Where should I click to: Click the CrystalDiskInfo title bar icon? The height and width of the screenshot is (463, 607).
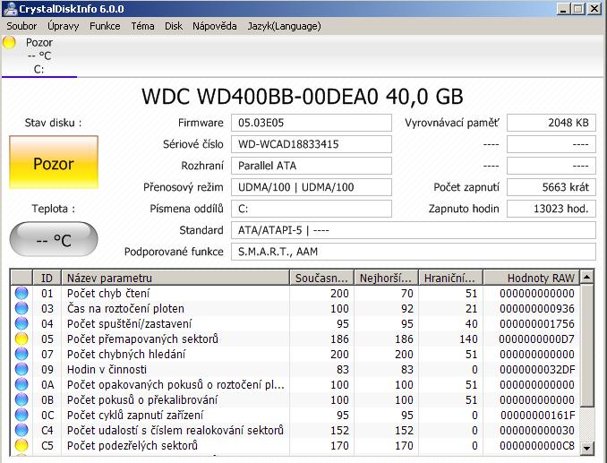click(x=9, y=9)
